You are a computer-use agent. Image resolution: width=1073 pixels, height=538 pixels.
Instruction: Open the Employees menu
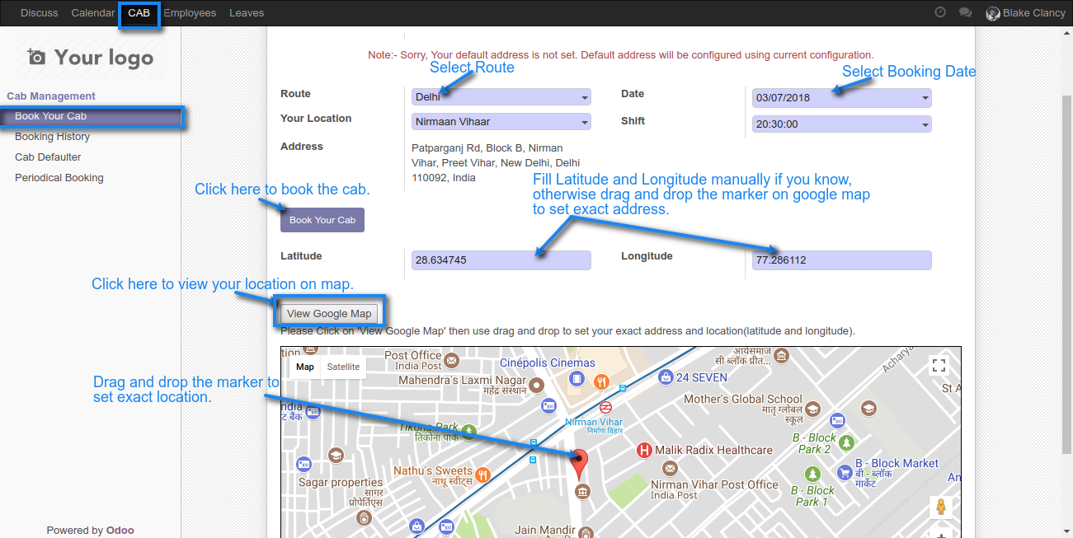190,13
